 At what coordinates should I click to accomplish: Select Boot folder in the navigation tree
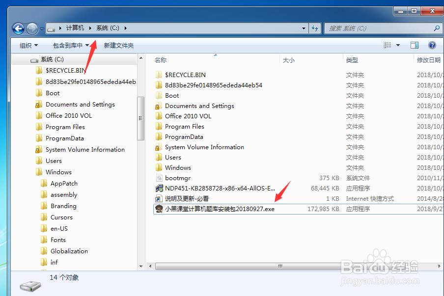(53, 93)
